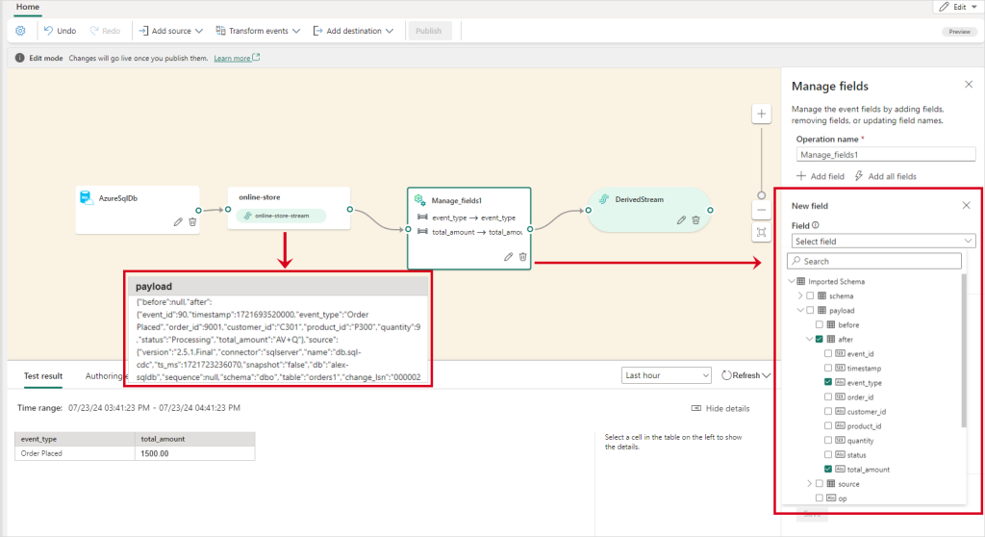The height and width of the screenshot is (537, 985).
Task: Check the order_id checkbox
Action: tap(828, 396)
